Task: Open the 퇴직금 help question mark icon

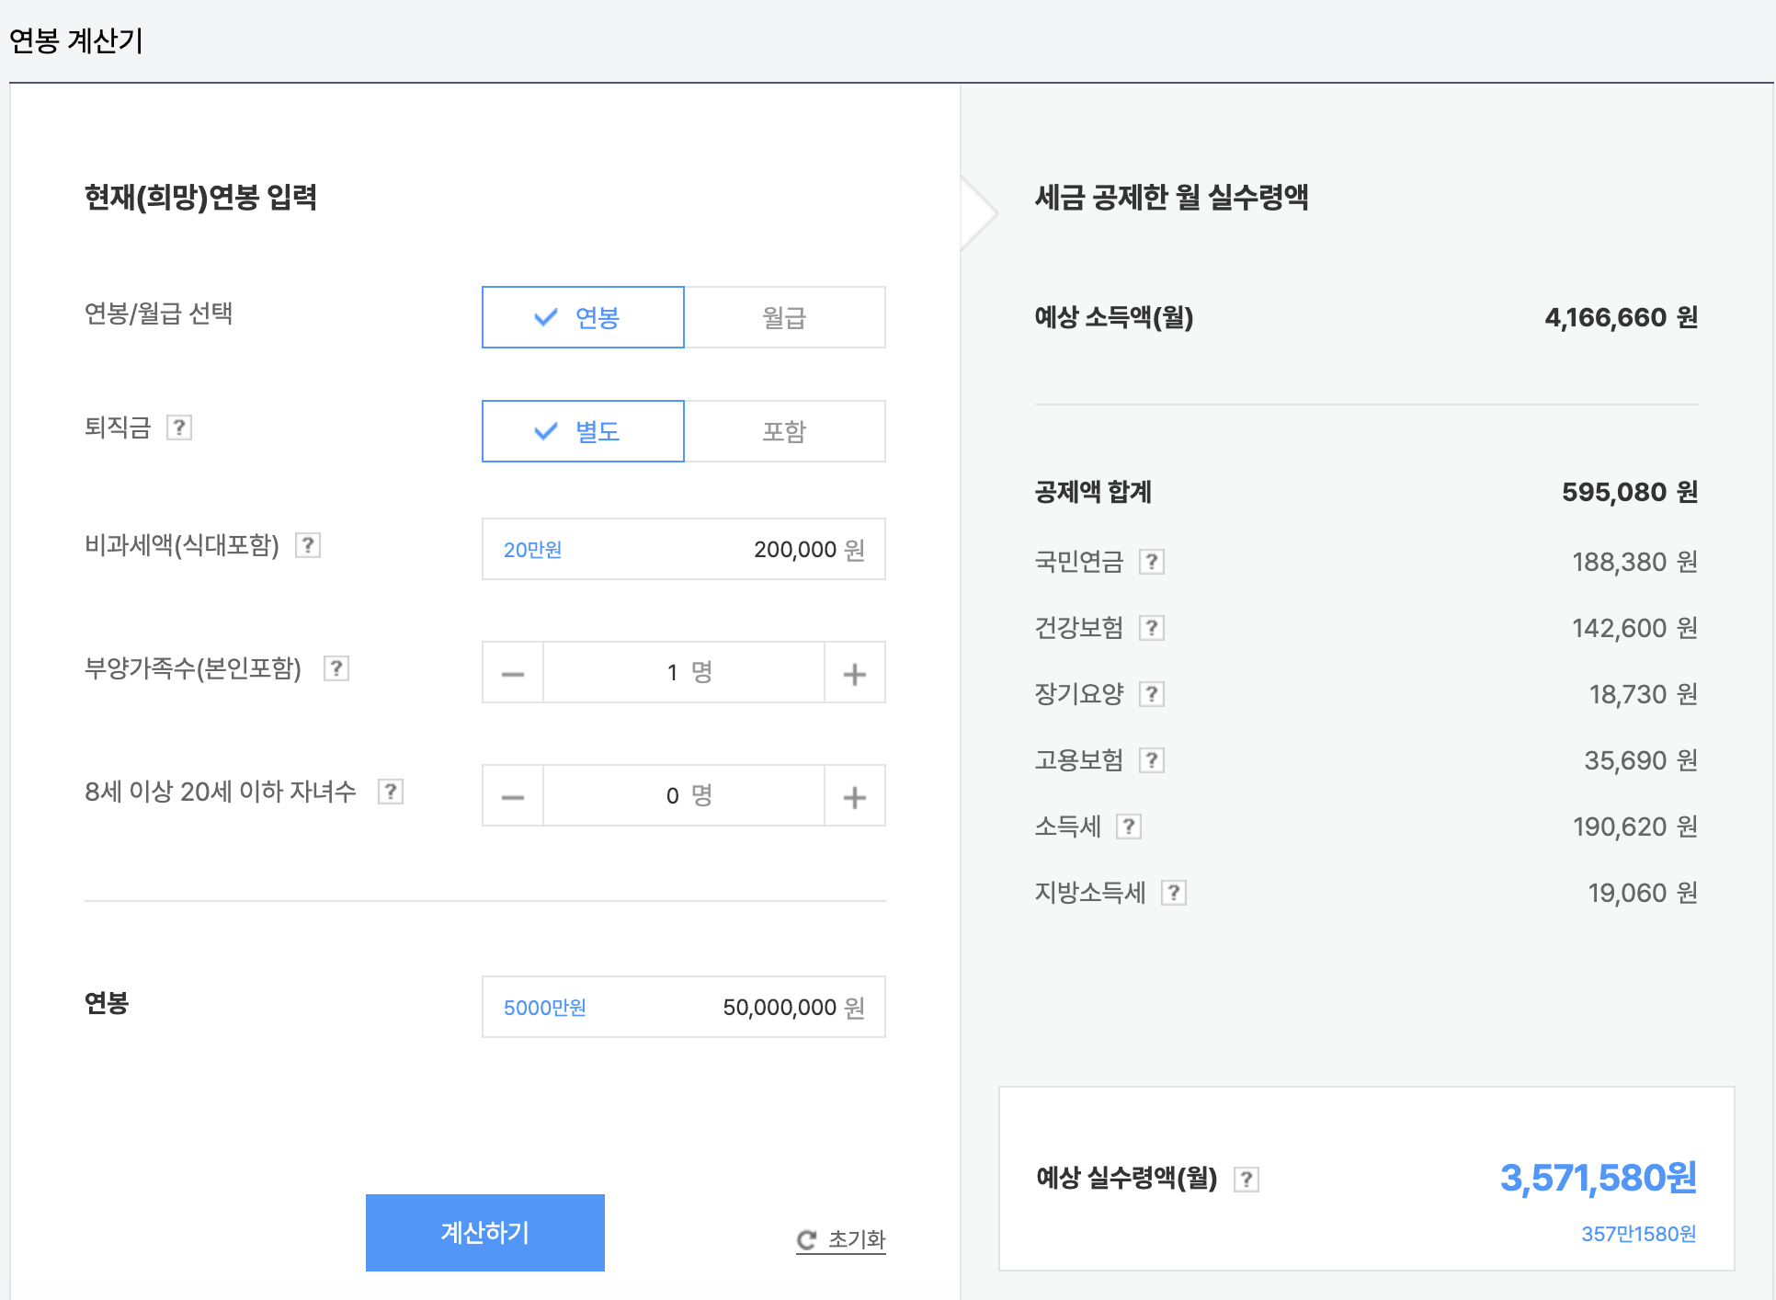Action: click(x=179, y=428)
